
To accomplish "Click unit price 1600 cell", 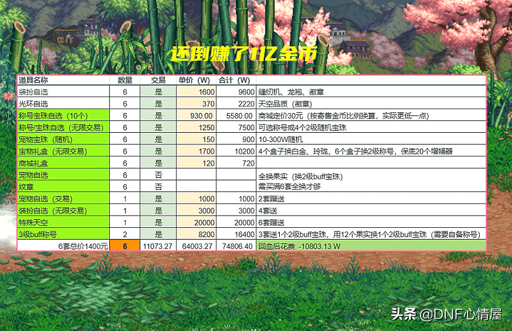I will coord(196,92).
